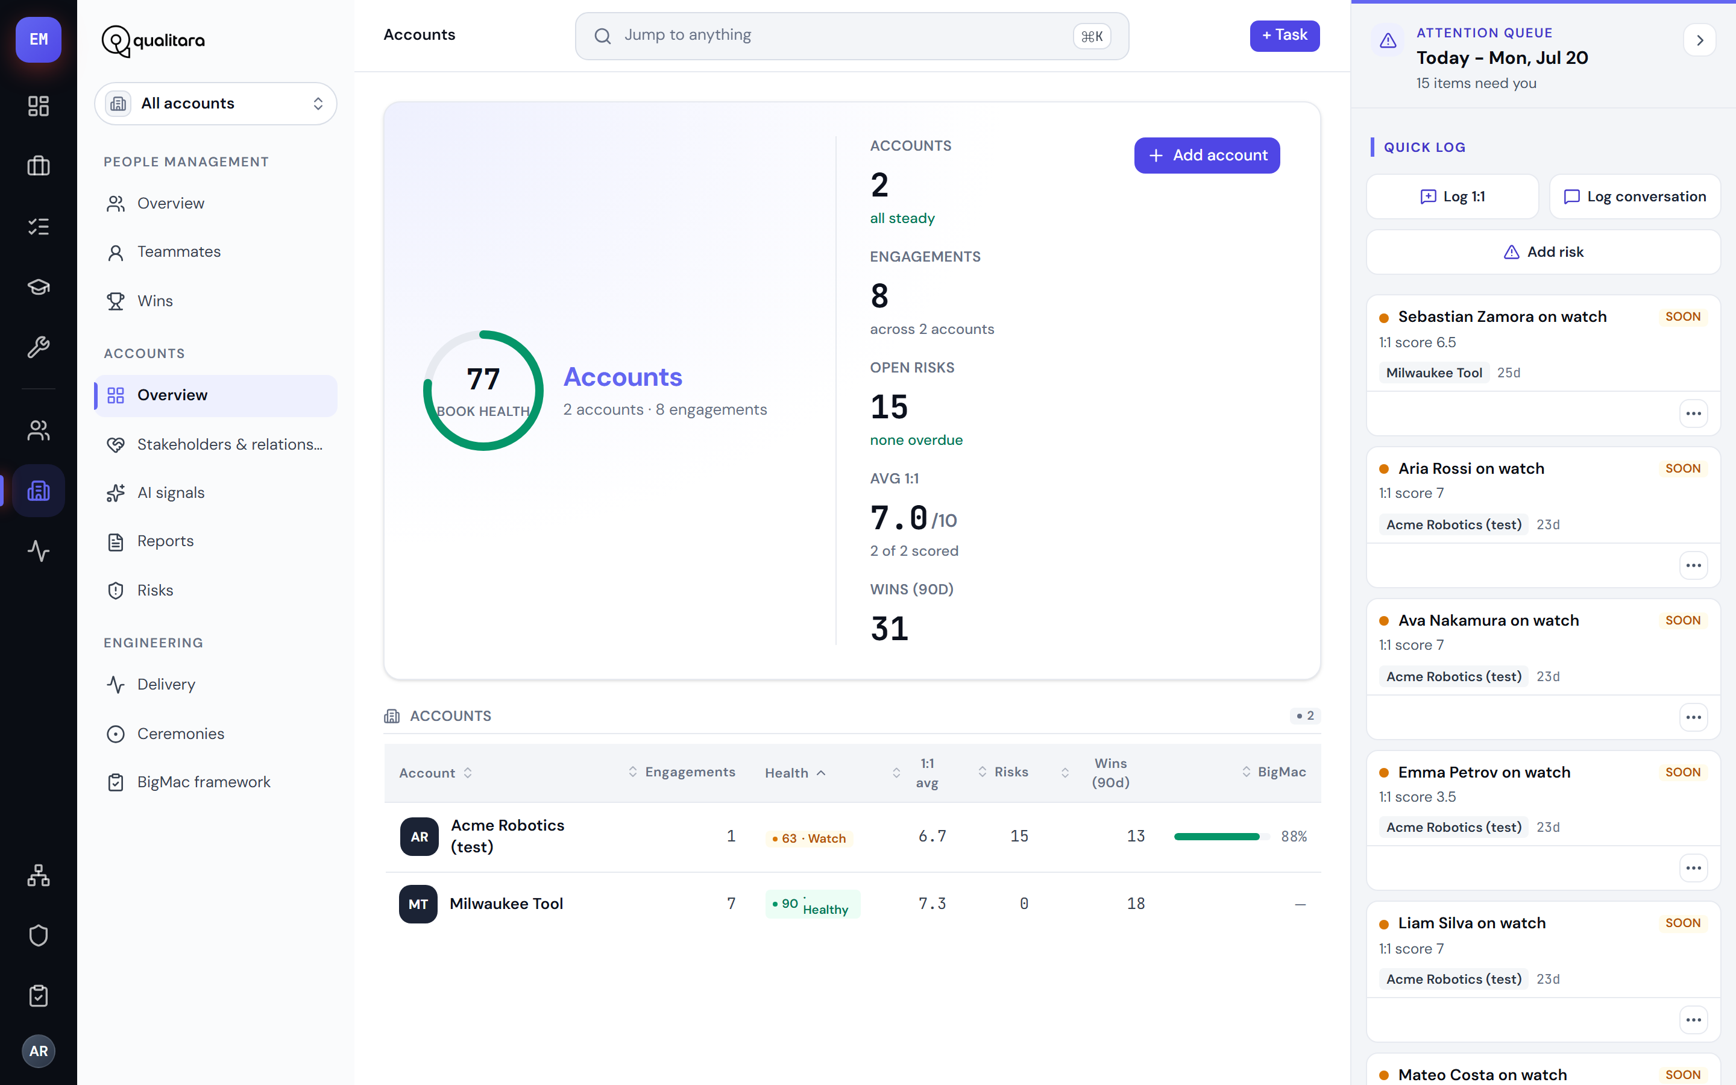Open Reports in the sidebar
Screen dimensions: 1736x1085
[216, 542]
